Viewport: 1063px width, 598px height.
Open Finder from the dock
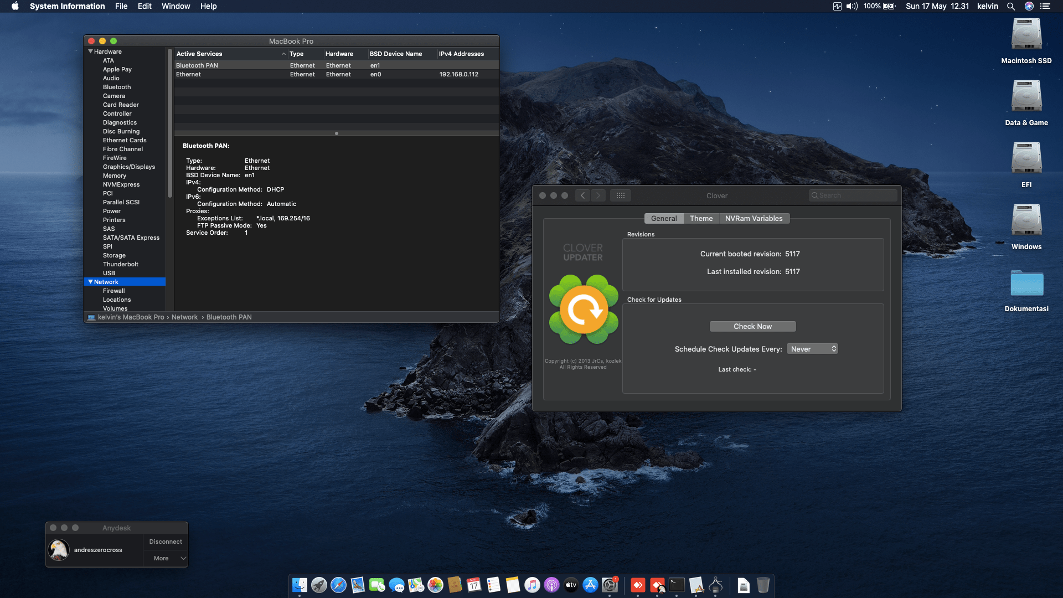[x=300, y=585]
